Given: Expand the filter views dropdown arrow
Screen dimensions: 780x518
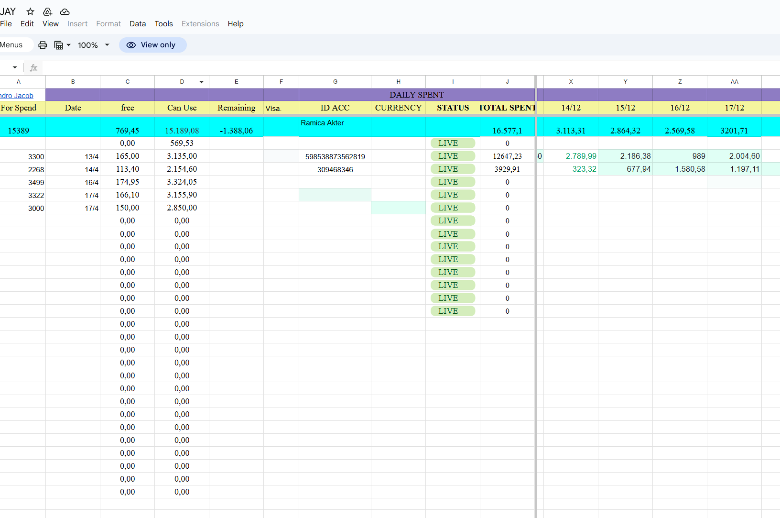Looking at the screenshot, I should pyautogui.click(x=69, y=45).
